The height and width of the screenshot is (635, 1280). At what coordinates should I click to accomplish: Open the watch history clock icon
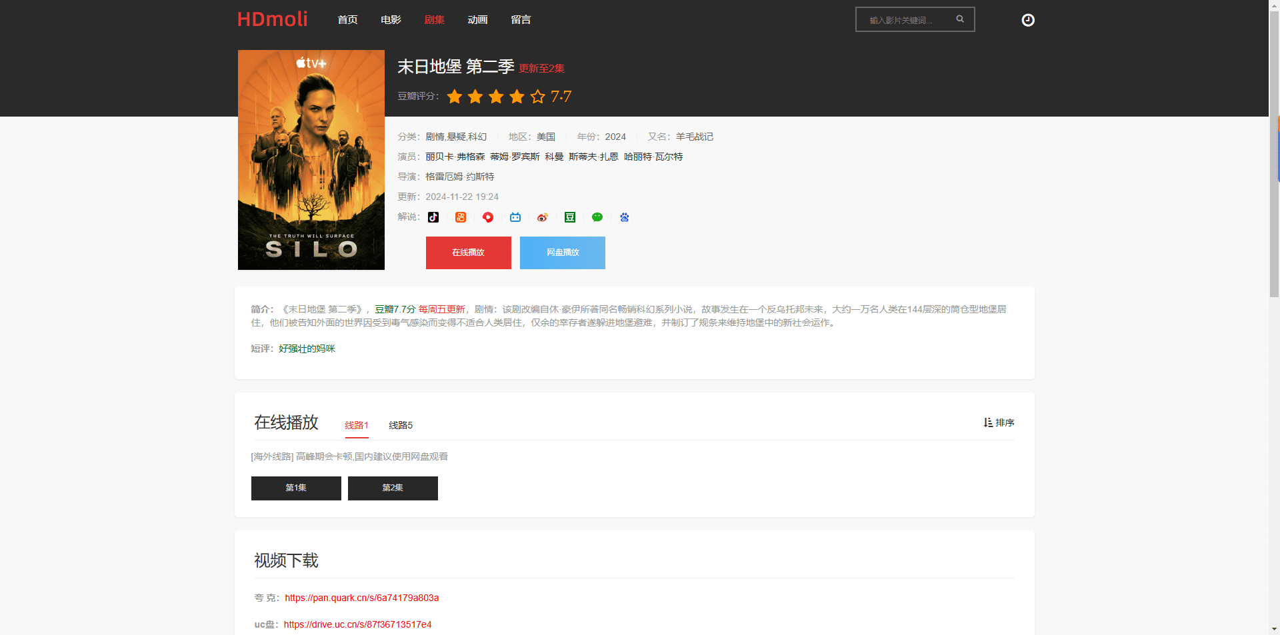pyautogui.click(x=1028, y=20)
